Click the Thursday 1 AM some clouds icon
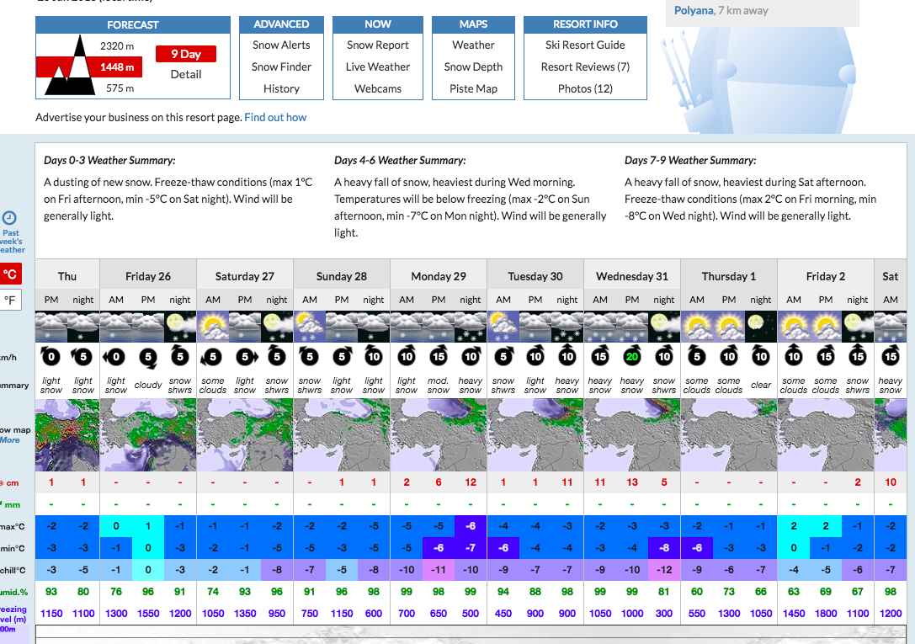The width and height of the screenshot is (915, 644). coord(697,327)
